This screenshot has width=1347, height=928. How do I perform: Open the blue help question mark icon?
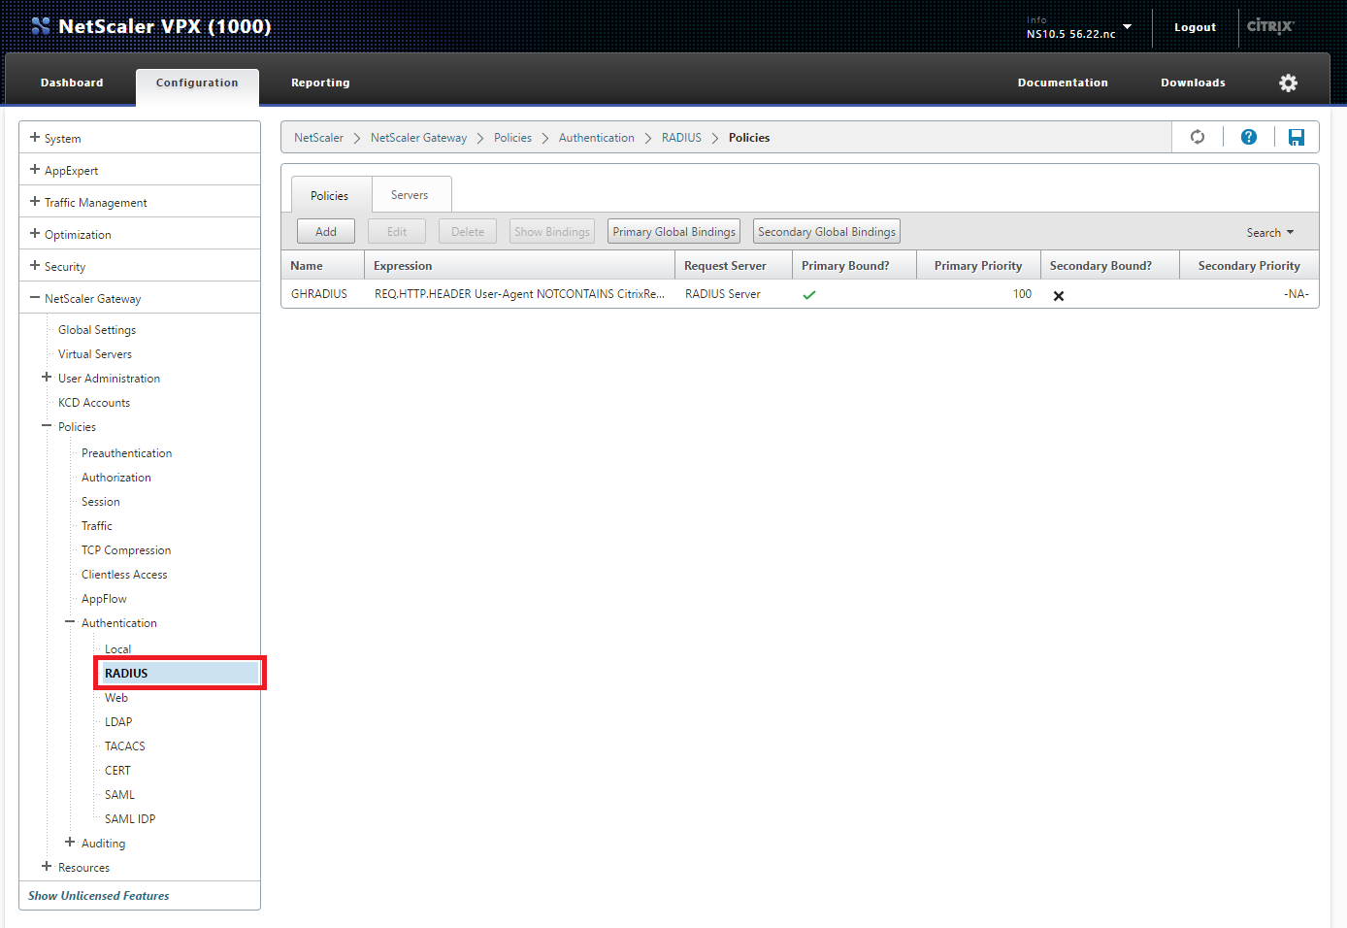1249,137
